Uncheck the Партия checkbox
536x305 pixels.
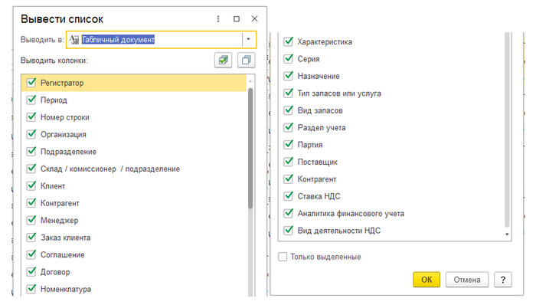pyautogui.click(x=289, y=144)
